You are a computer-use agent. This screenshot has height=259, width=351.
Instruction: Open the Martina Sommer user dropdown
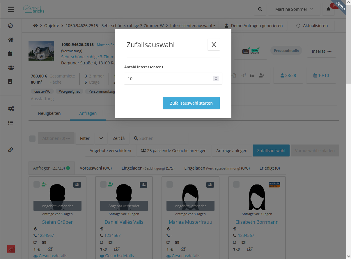(x=294, y=9)
